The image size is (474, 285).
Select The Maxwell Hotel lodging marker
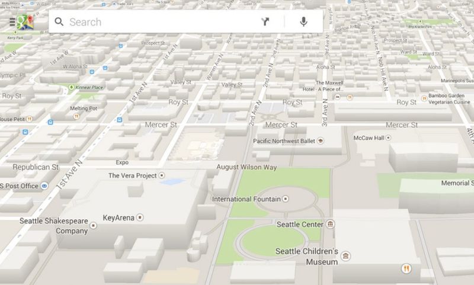[x=337, y=95]
